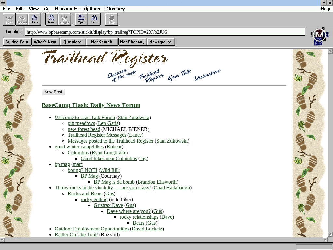Click the Forward navigation icon
This screenshot has width=333, height=250.
point(21,19)
